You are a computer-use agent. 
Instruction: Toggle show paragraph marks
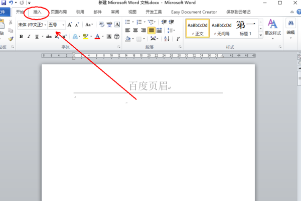tap(178, 39)
